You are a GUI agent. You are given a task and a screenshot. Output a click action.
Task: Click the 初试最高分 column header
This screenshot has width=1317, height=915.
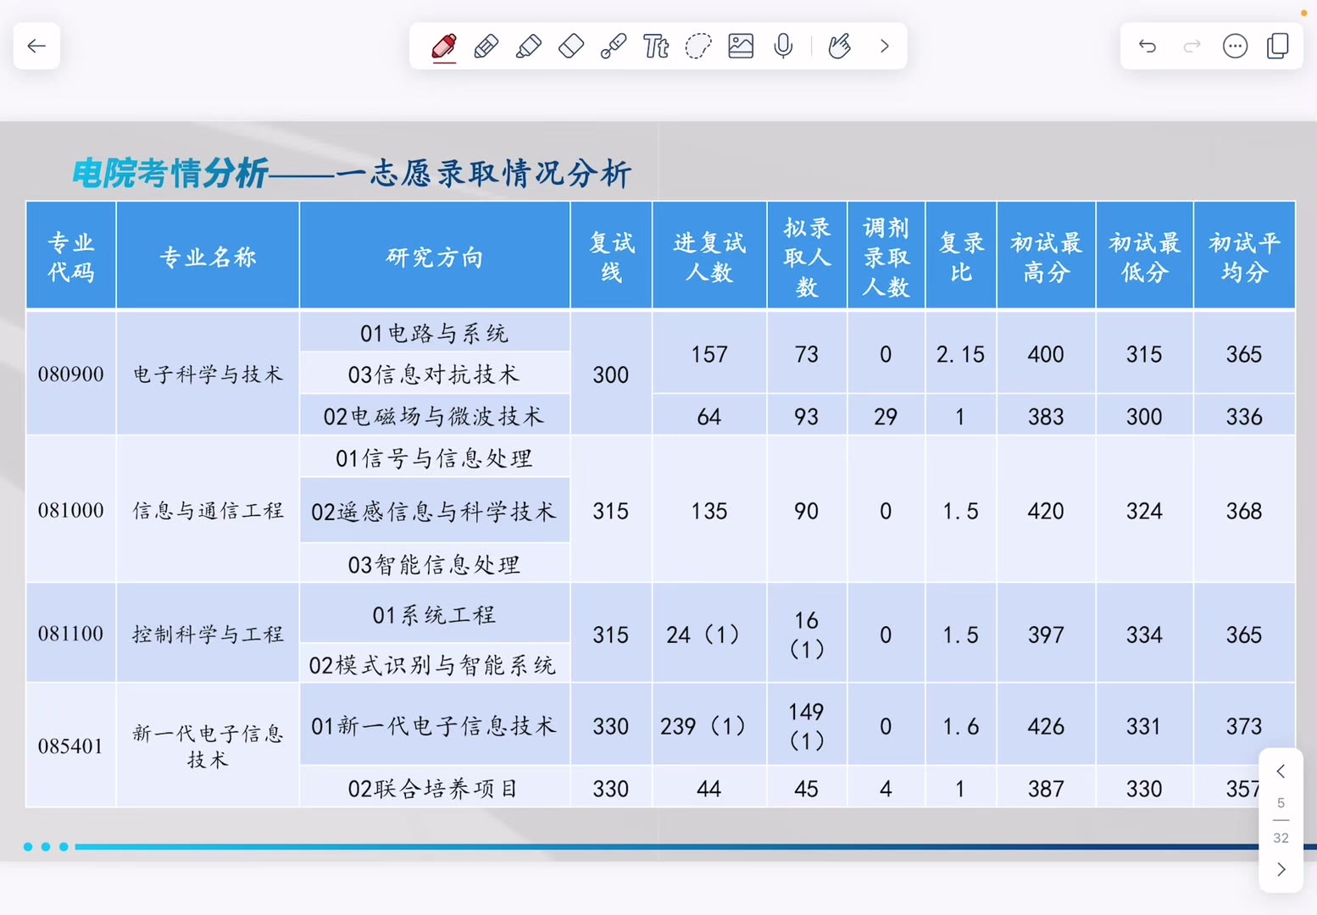coord(1047,256)
